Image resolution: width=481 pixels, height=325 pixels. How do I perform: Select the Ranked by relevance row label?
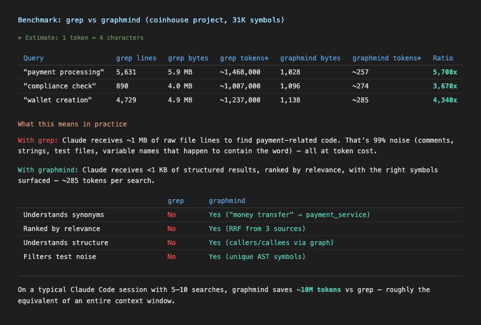pyautogui.click(x=62, y=229)
